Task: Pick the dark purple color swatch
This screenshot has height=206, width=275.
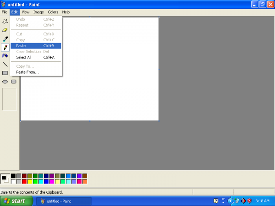Action: coord(52,176)
